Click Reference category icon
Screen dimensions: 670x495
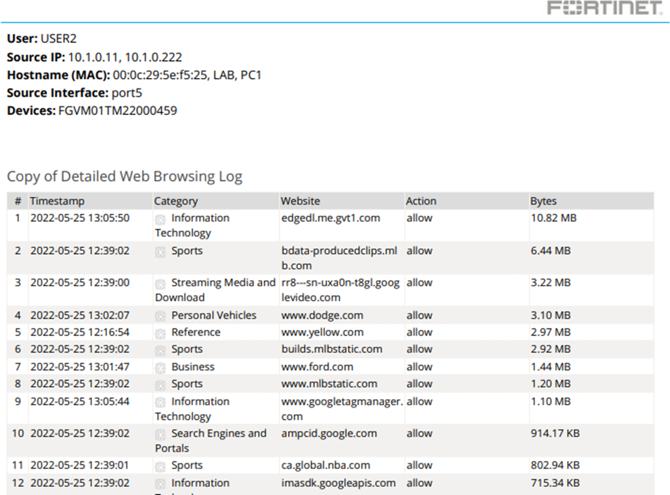160,334
